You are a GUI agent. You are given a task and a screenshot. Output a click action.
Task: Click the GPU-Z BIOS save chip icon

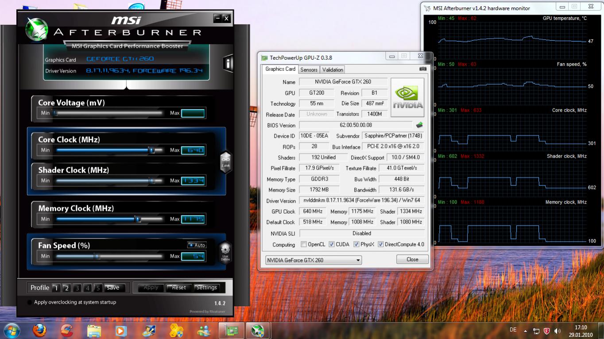(419, 125)
